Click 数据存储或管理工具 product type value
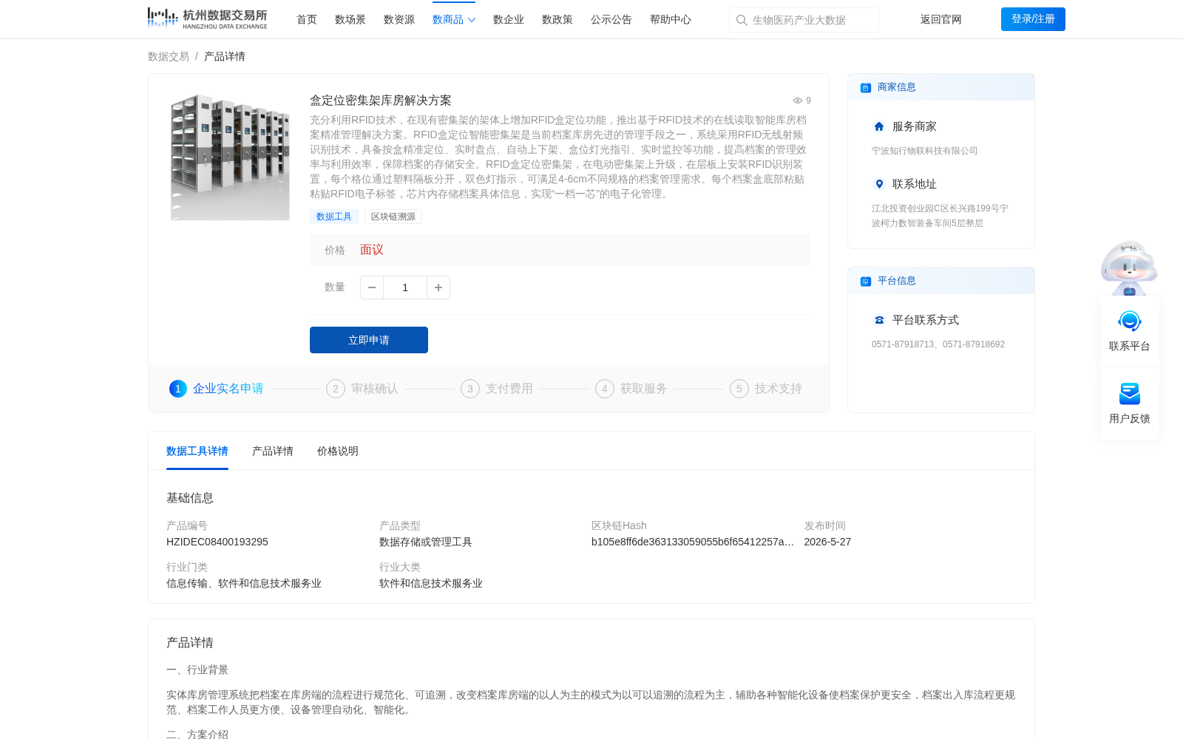The width and height of the screenshot is (1183, 739). (x=426, y=542)
